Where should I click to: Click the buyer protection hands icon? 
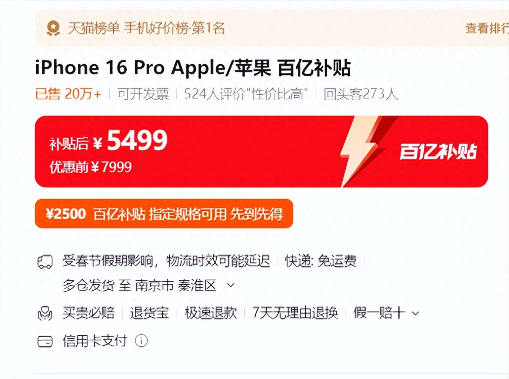pyautogui.click(x=45, y=313)
